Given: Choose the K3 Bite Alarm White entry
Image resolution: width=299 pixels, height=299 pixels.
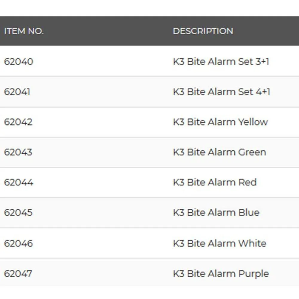Looking at the screenshot, I should [219, 243].
